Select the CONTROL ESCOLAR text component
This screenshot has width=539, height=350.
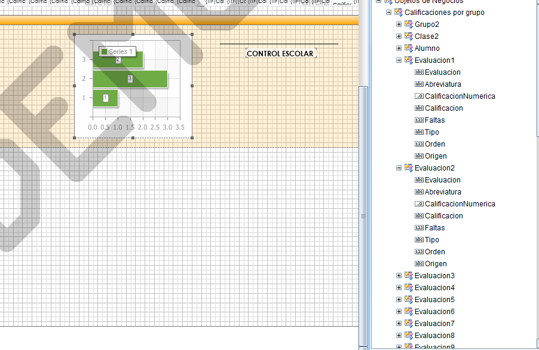pyautogui.click(x=280, y=54)
